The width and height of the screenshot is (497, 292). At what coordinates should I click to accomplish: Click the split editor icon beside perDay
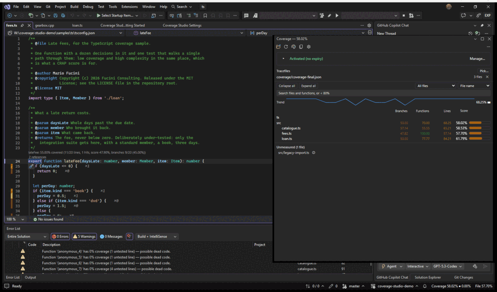[x=369, y=33]
